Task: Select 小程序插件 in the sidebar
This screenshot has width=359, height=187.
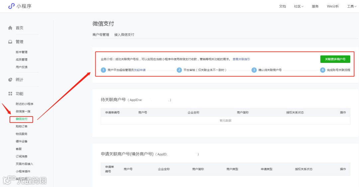Action: coord(23,171)
